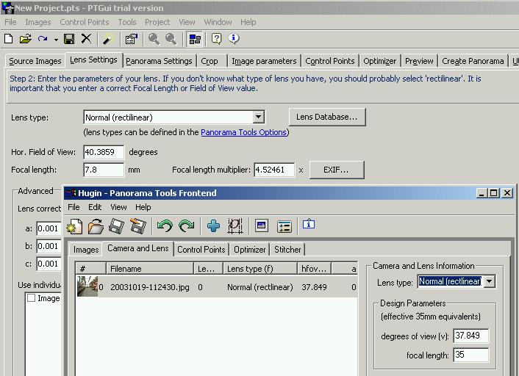Image resolution: width=519 pixels, height=376 pixels.
Task: Click the PTGui new project icon
Action: pos(10,39)
